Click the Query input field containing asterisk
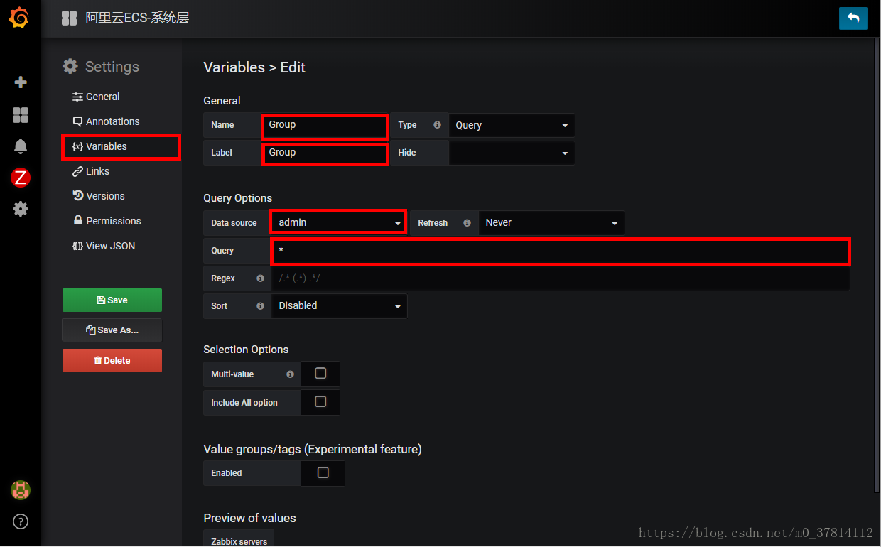Image resolution: width=881 pixels, height=547 pixels. [x=560, y=251]
